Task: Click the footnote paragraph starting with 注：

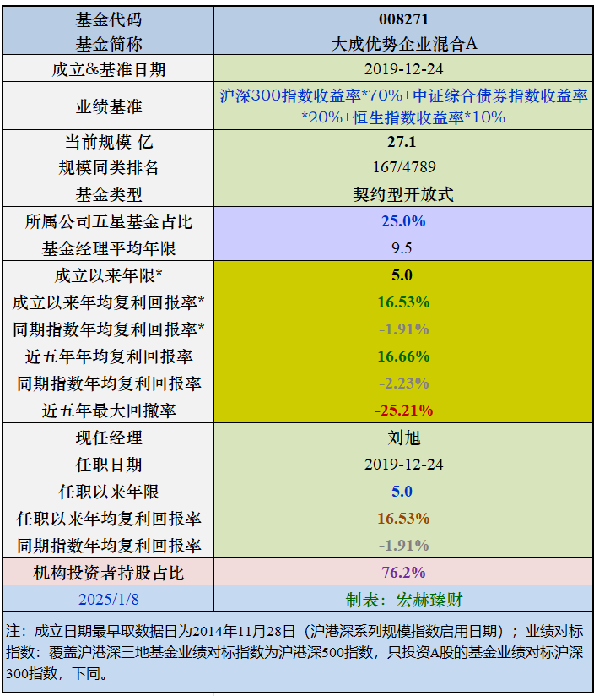Action: [294, 652]
